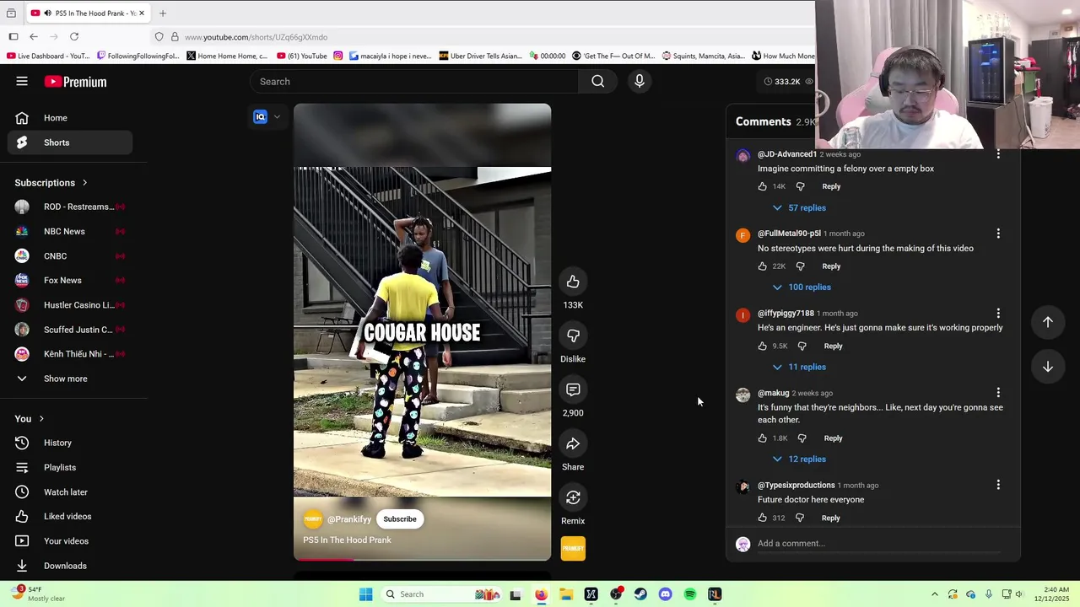
Task: Expand 11 replies under iffypiggy7188
Action: coord(799,367)
